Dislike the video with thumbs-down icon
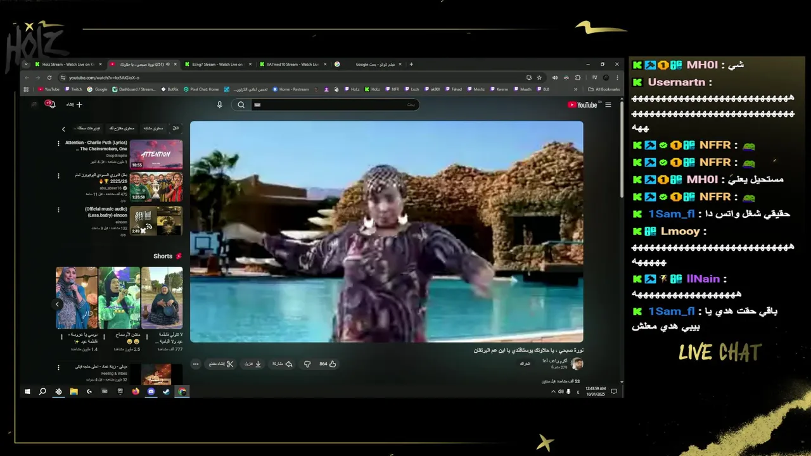The height and width of the screenshot is (456, 811). tap(307, 364)
